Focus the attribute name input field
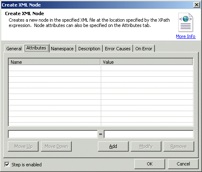Viewport: 202px width, 172px height. (53, 134)
